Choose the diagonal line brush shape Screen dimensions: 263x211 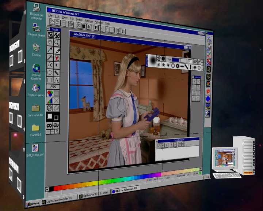click(x=186, y=67)
